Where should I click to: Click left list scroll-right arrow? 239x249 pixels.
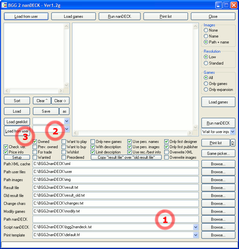[61, 91]
